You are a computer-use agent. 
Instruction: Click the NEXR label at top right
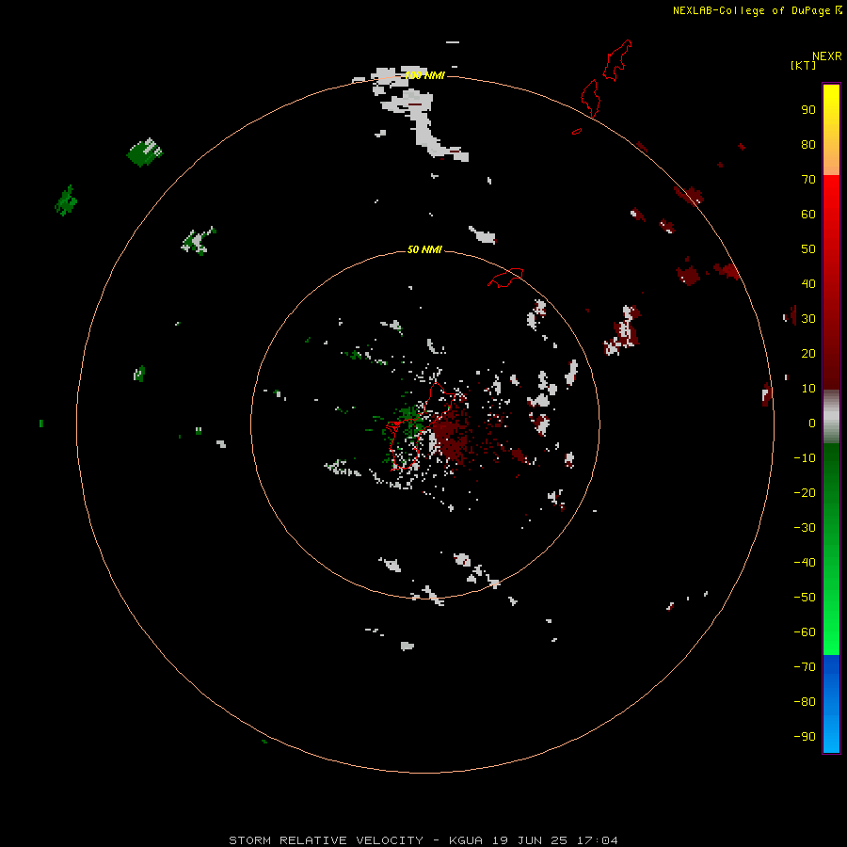pos(827,56)
